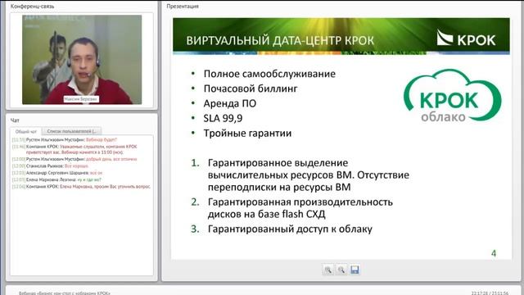Open the Список пользователей tab

[71, 131]
